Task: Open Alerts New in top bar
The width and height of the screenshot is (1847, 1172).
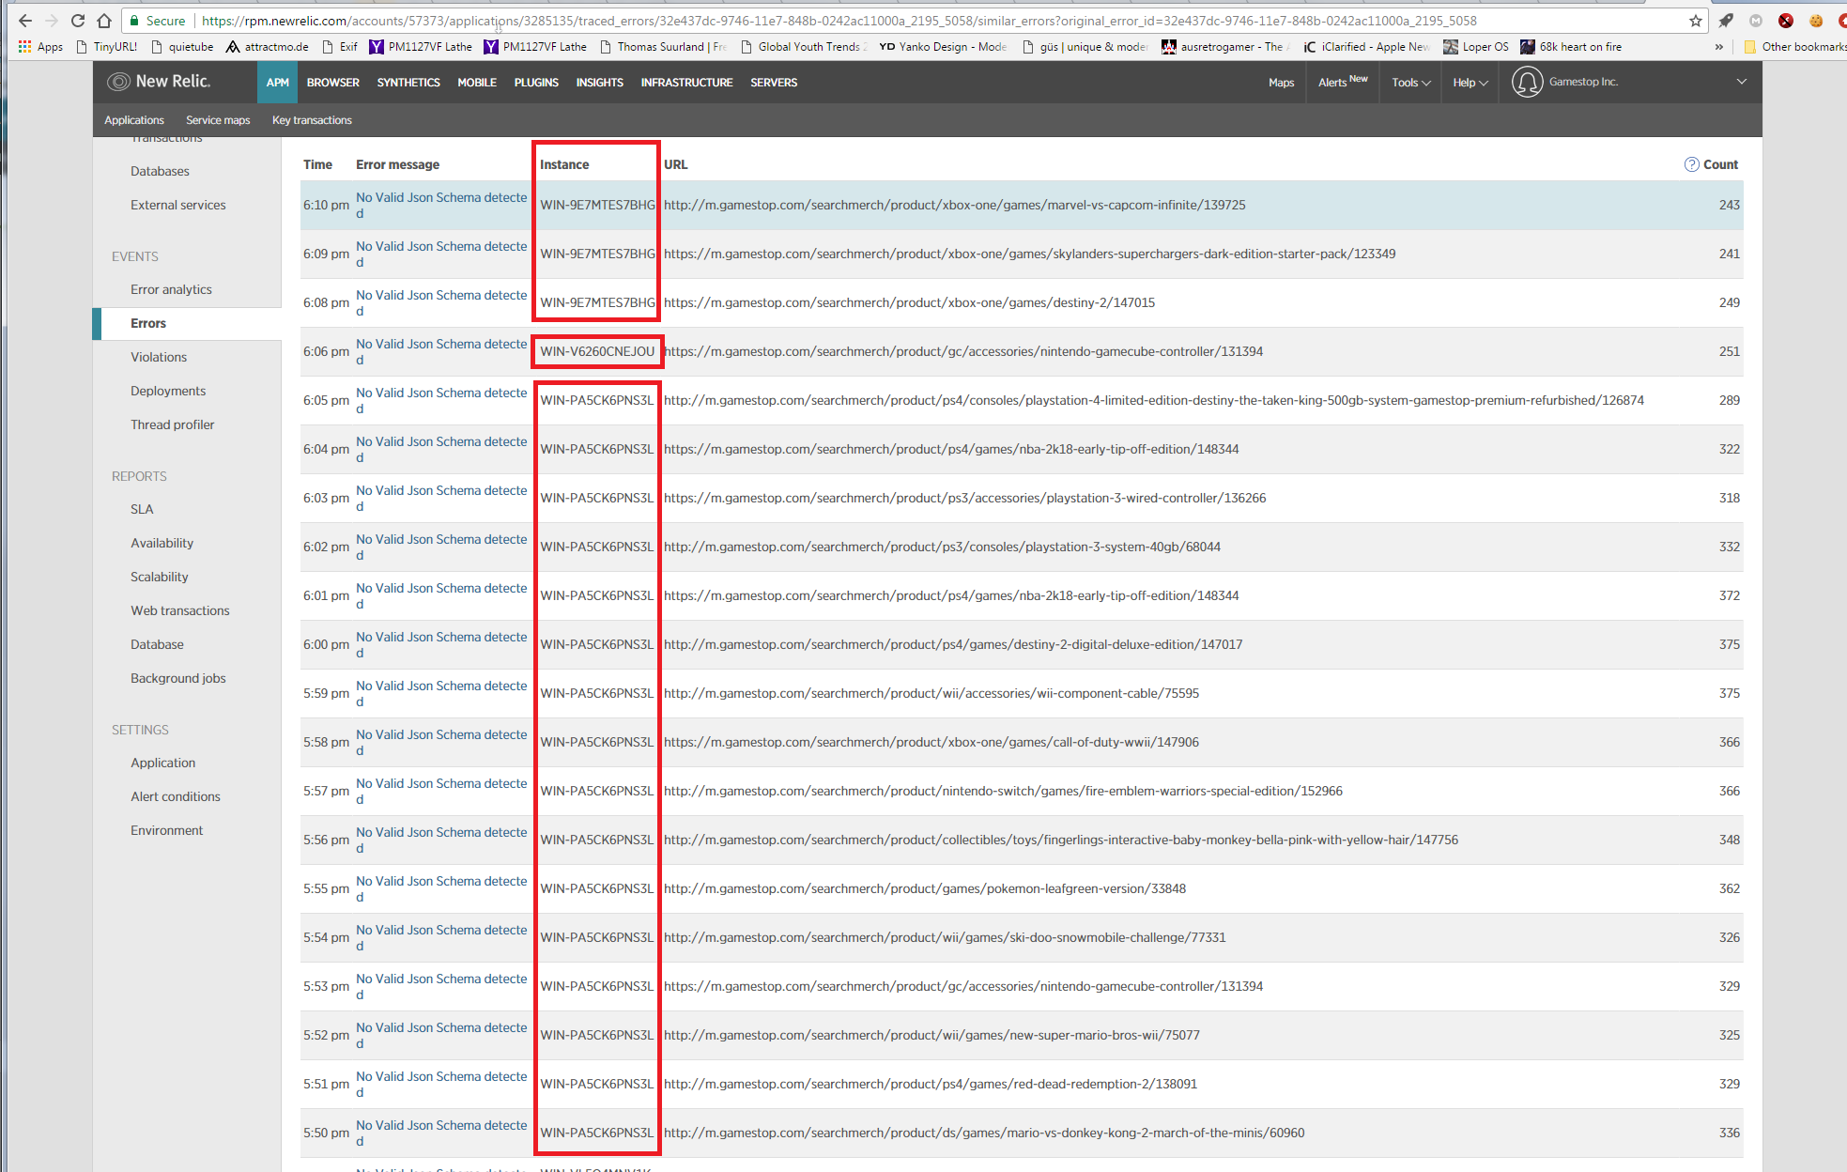Action: (1343, 83)
